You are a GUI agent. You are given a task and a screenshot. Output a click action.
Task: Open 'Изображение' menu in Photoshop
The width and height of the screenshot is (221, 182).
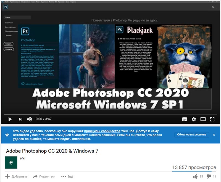pos(25,2)
